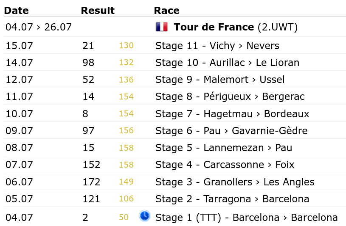
Task: Click the Date column header
Action: pyautogui.click(x=16, y=11)
